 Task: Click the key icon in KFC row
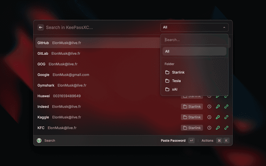[218, 128]
